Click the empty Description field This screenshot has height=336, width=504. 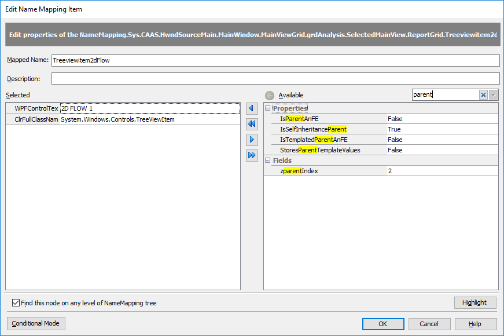coord(275,79)
